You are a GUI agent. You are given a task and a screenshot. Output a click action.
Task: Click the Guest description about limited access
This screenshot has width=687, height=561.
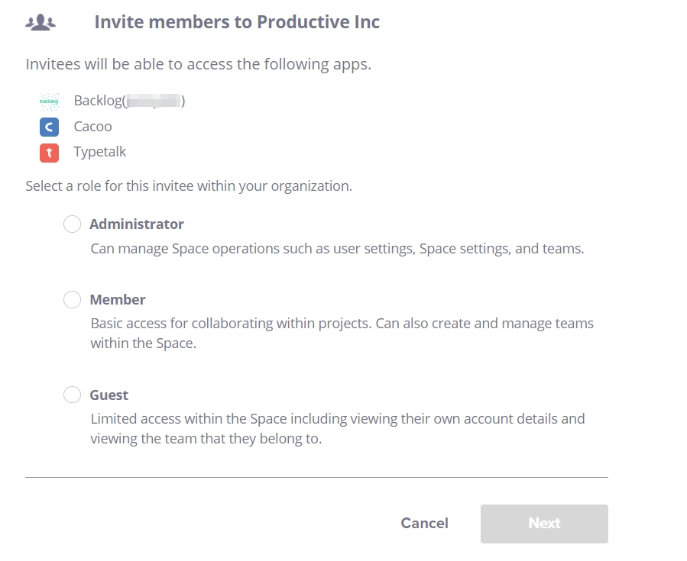(x=338, y=428)
